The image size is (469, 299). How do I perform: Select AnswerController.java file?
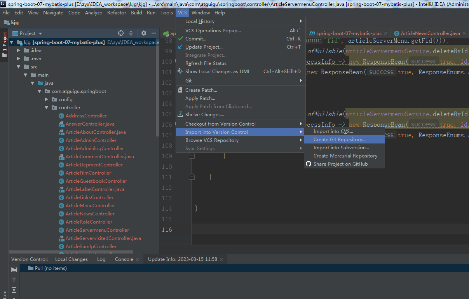[x=90, y=124]
